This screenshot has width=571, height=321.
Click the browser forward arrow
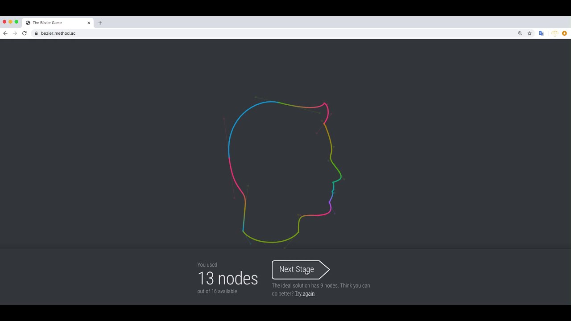pyautogui.click(x=15, y=33)
